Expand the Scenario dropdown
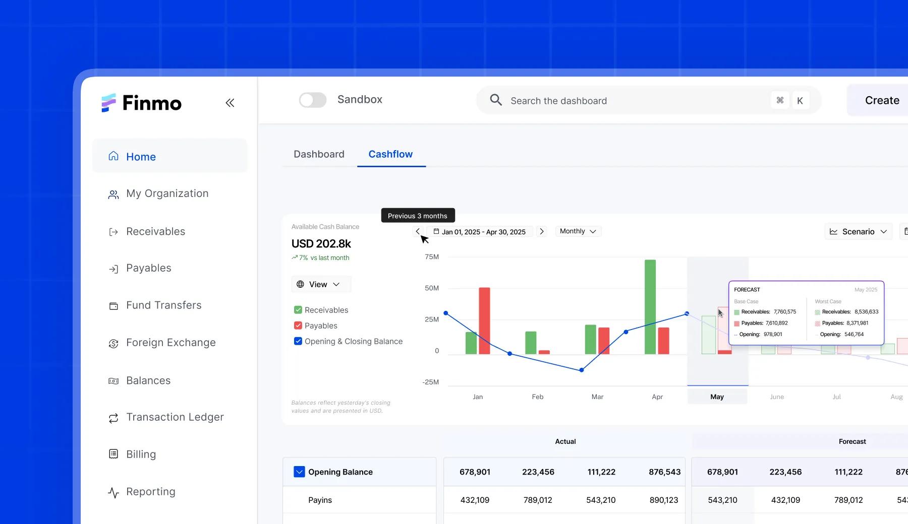Image resolution: width=908 pixels, height=524 pixels. pyautogui.click(x=858, y=231)
